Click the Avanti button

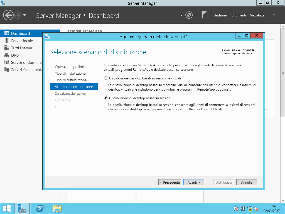point(194,182)
